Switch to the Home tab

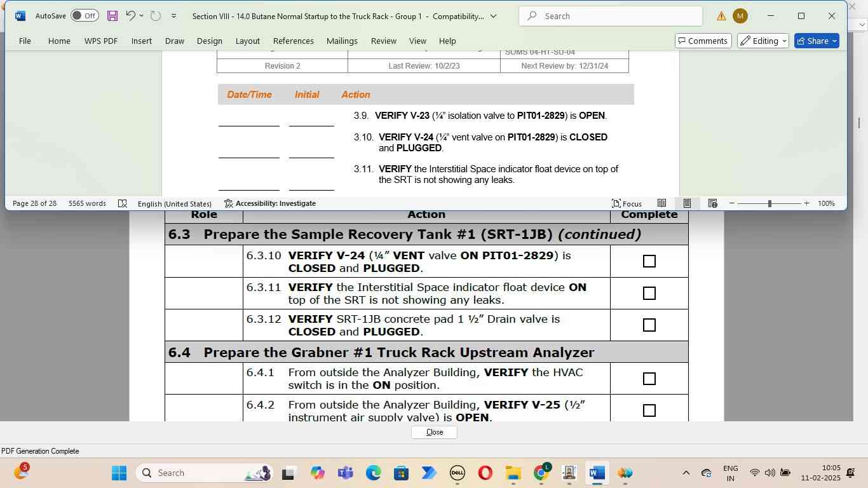[59, 41]
